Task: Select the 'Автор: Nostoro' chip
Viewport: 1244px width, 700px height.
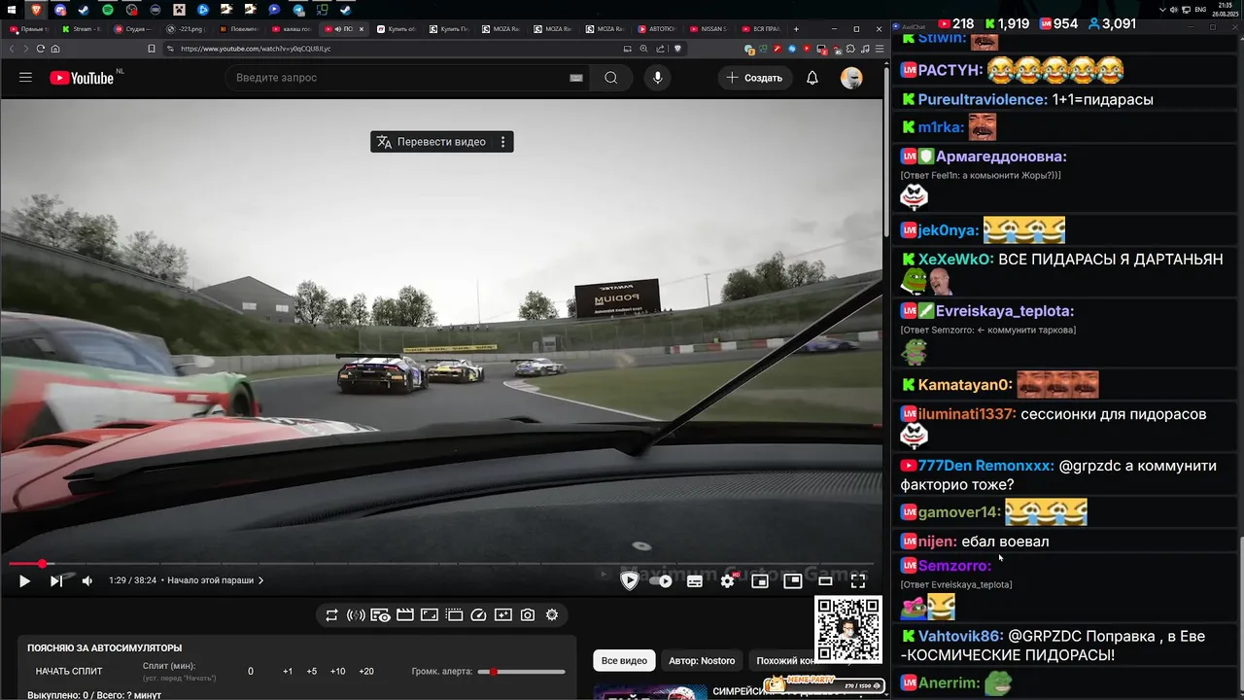Action: (x=702, y=660)
